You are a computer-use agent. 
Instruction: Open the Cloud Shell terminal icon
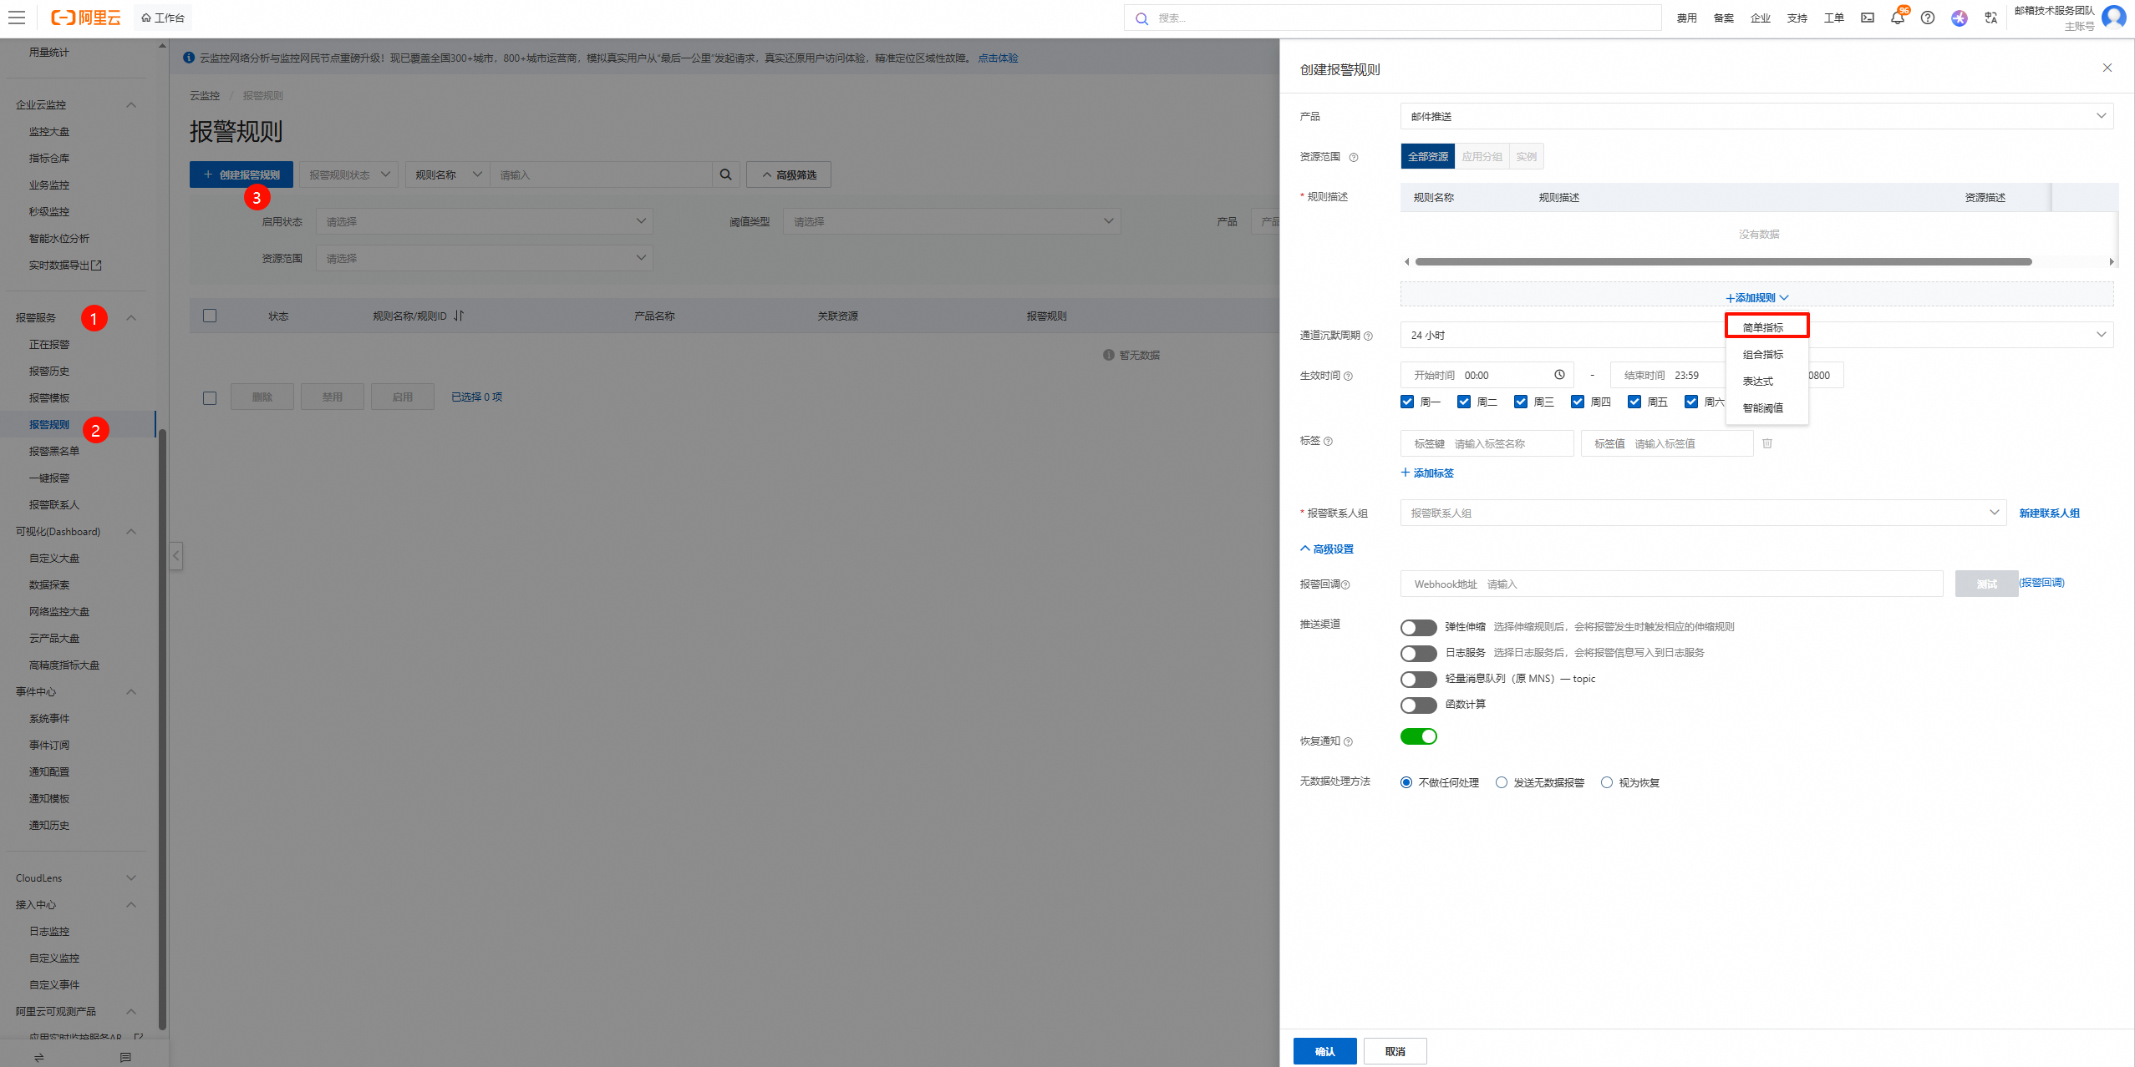1868,18
